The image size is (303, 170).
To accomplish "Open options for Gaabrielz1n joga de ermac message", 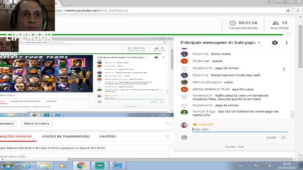I will (284, 69).
